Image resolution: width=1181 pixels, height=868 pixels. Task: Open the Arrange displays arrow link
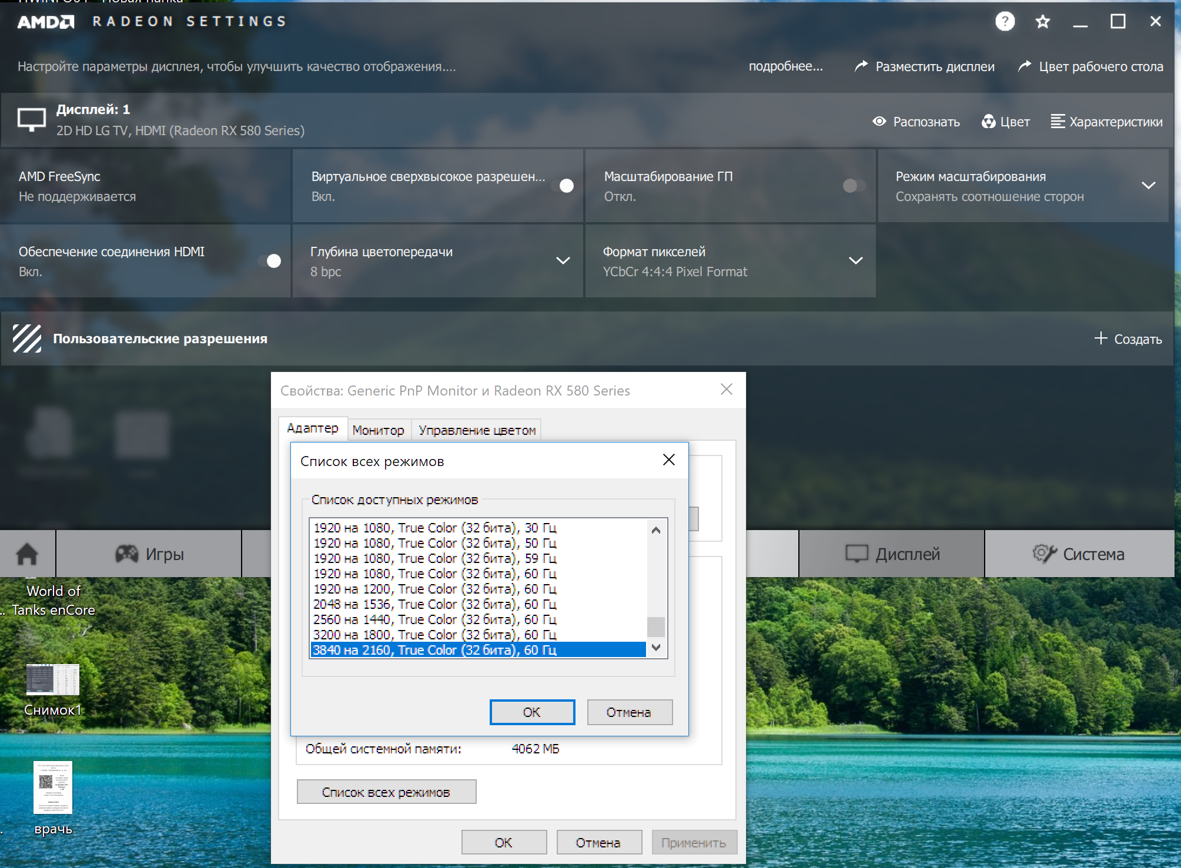[861, 66]
